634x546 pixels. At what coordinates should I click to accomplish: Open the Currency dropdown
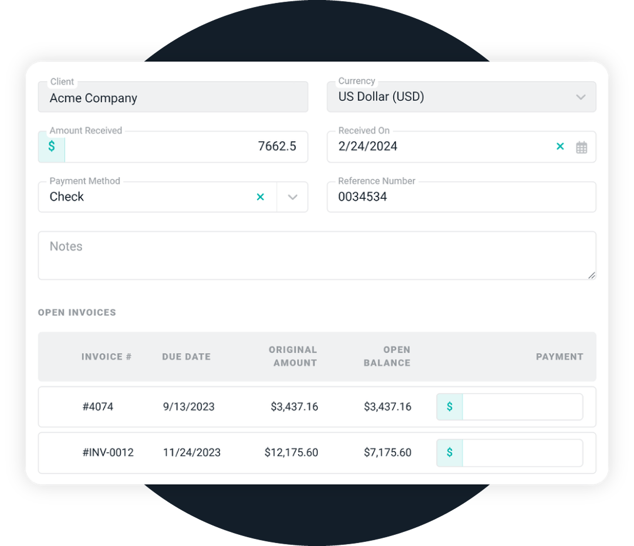point(581,97)
